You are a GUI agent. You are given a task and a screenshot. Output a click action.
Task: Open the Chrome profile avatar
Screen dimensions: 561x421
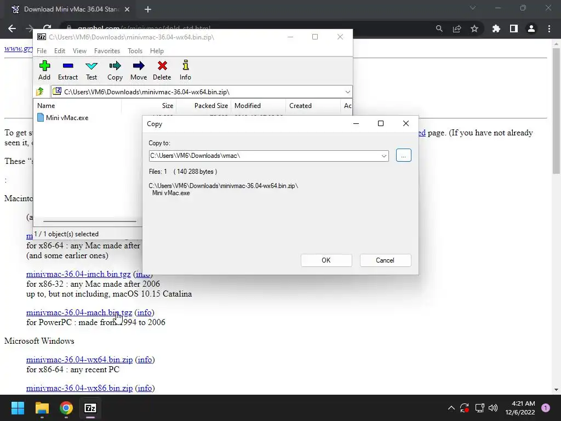tap(531, 29)
